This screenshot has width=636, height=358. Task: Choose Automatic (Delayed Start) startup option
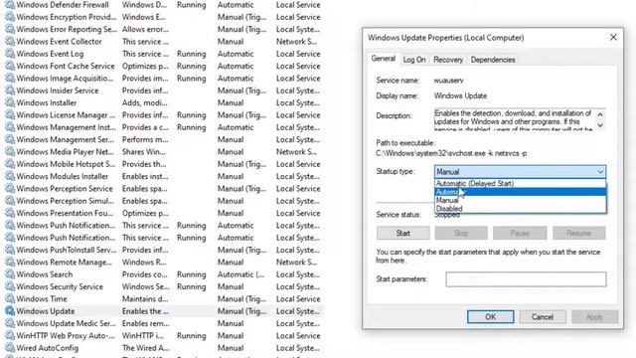point(521,183)
